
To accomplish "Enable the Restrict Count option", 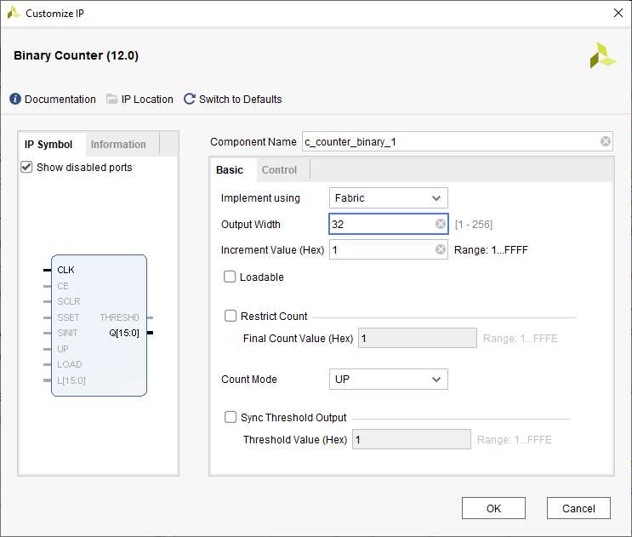I will pyautogui.click(x=231, y=316).
